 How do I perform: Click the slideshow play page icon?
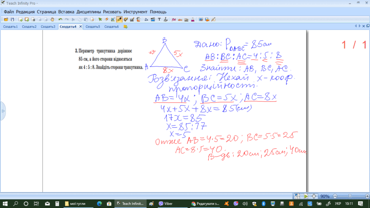point(306,196)
